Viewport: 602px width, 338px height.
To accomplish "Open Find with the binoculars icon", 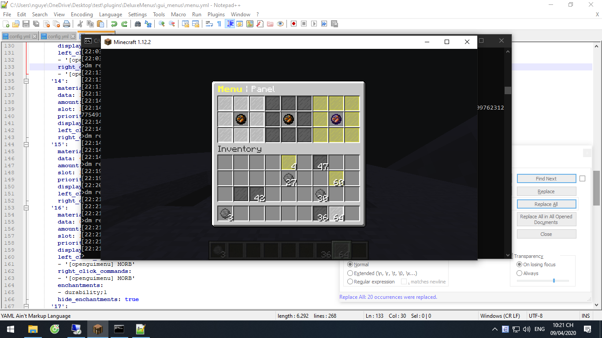I will pyautogui.click(x=137, y=24).
